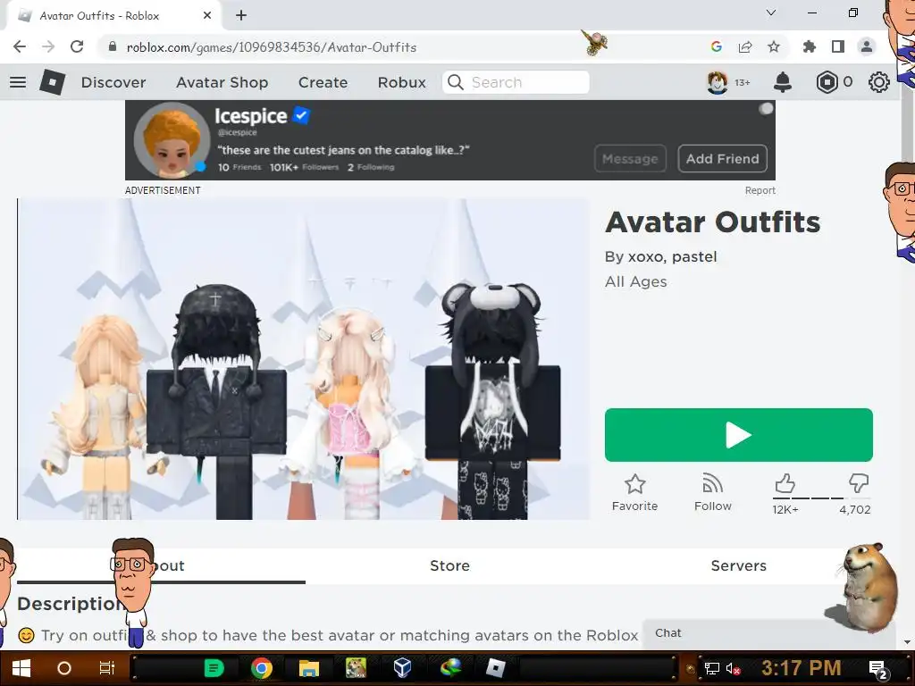Click ad info circle on banner
The width and height of the screenshot is (915, 686).
[766, 109]
